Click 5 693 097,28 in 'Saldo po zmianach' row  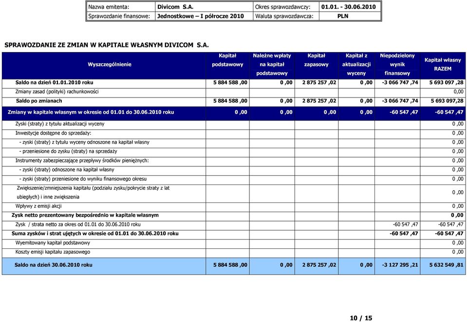tap(447, 101)
